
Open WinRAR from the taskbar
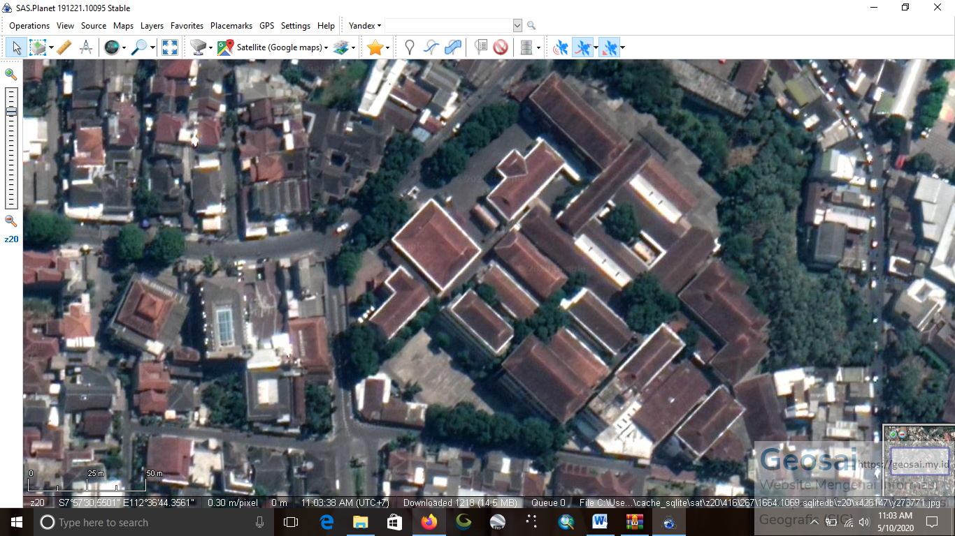pyautogui.click(x=634, y=522)
